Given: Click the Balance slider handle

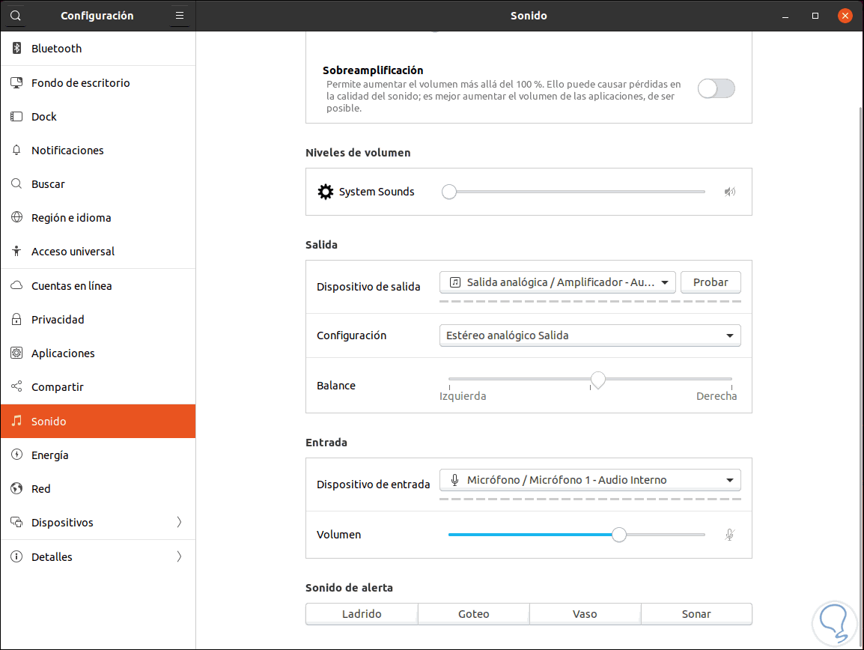Looking at the screenshot, I should (597, 380).
